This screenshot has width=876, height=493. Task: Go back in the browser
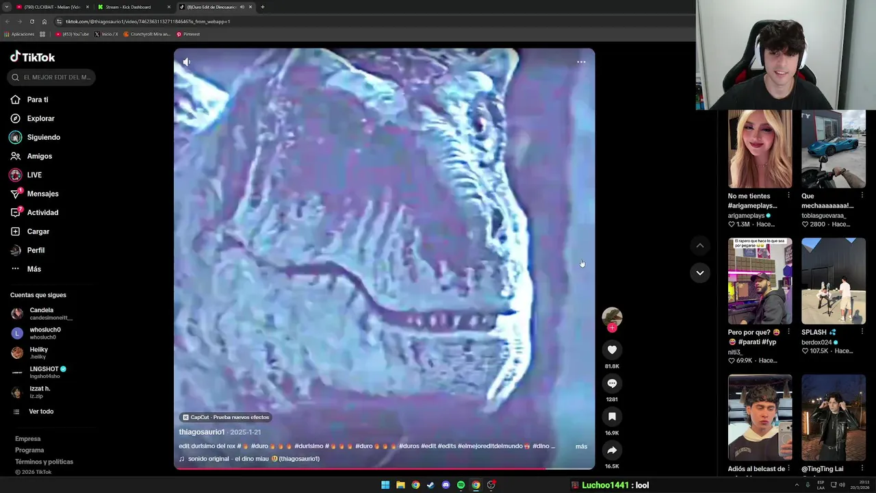tap(7, 21)
